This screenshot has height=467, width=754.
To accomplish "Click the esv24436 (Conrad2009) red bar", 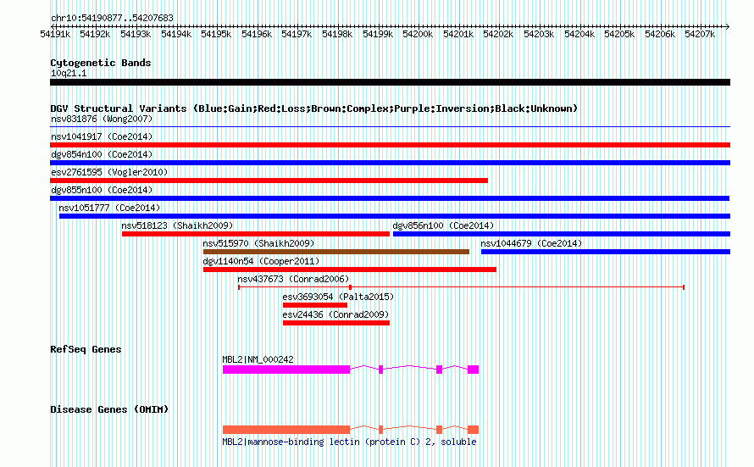I will (x=336, y=323).
